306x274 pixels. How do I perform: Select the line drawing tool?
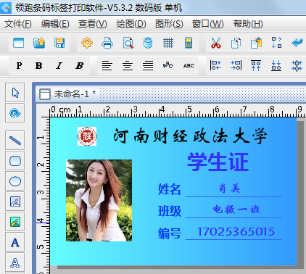[15, 141]
